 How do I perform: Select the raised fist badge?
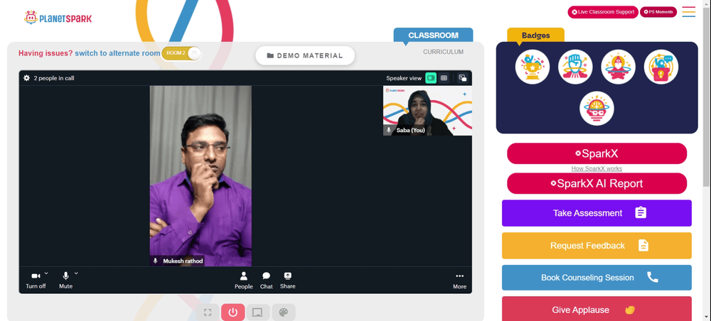click(575, 67)
